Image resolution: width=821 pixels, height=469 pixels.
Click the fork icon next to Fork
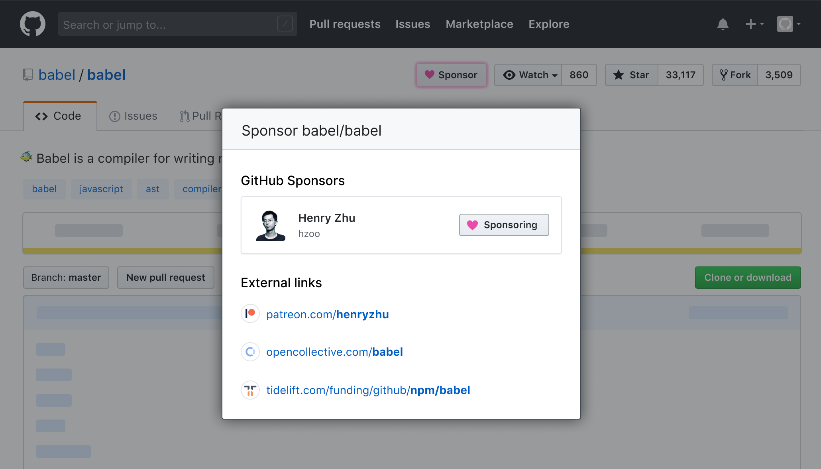[724, 75]
